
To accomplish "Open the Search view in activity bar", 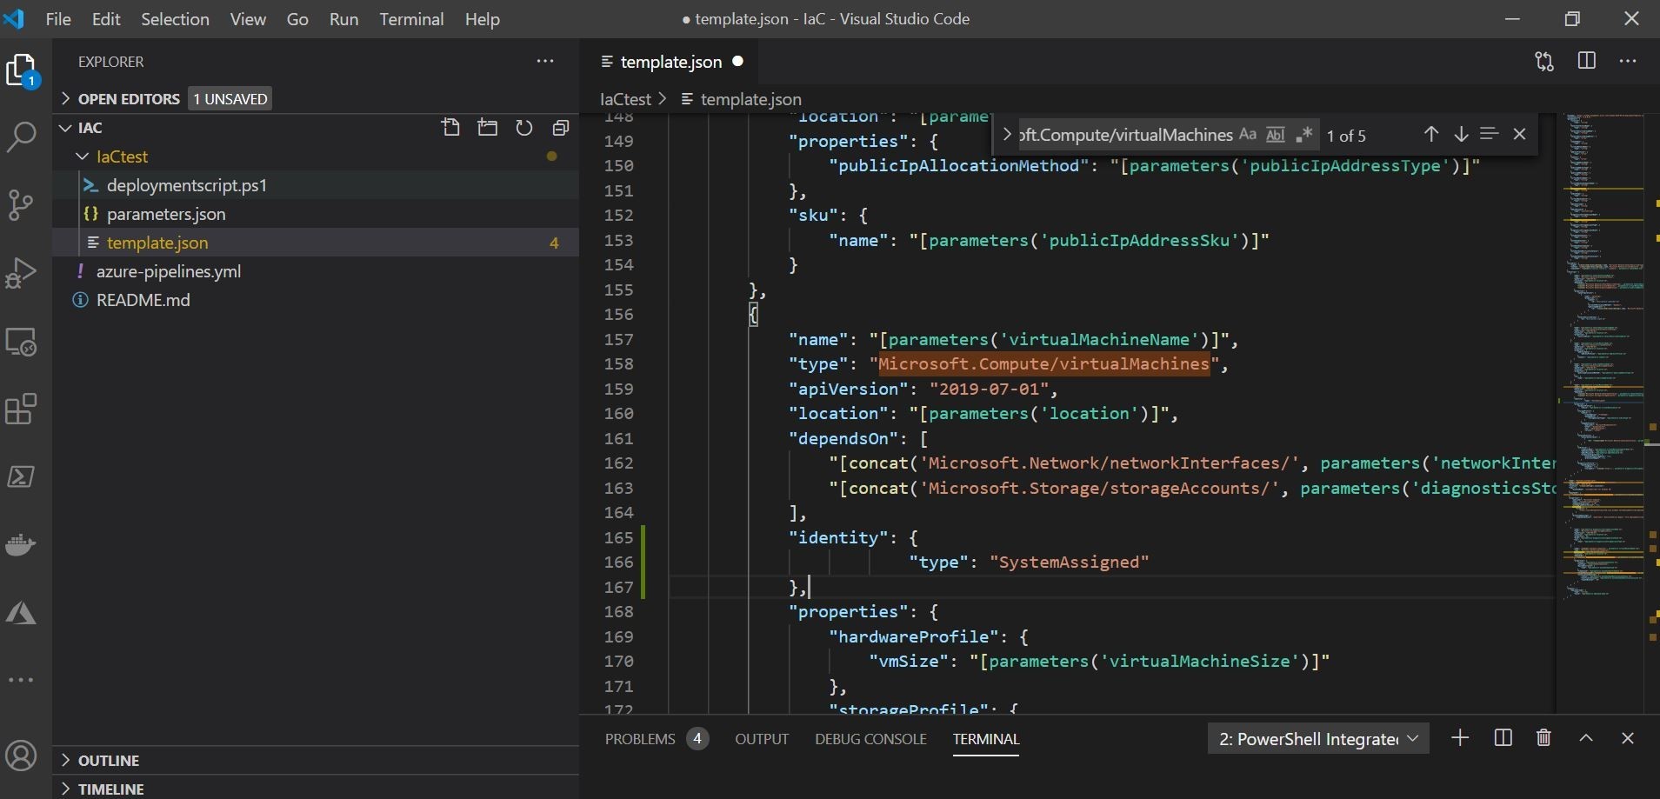I will 22,136.
